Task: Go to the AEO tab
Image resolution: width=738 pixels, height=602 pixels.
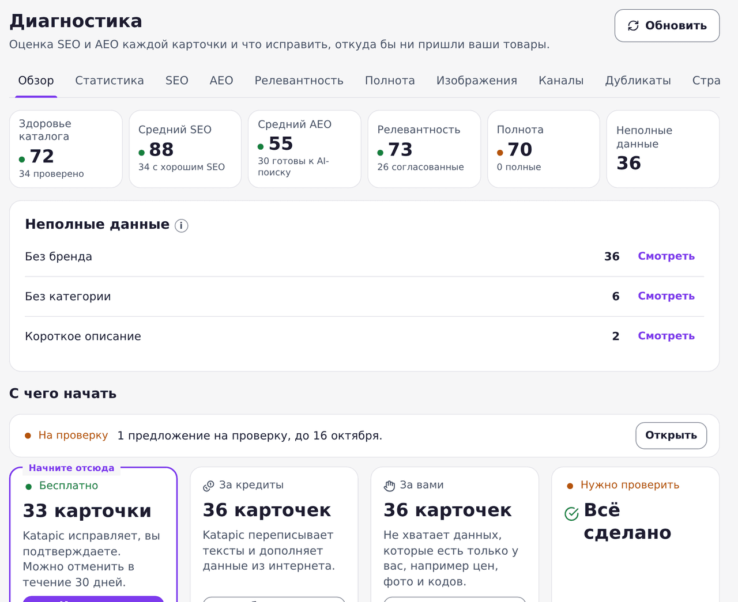Action: [221, 81]
